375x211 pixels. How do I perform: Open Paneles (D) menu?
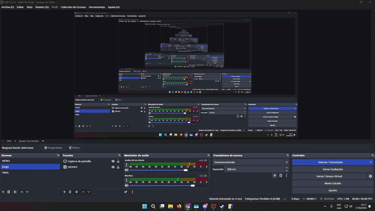click(x=42, y=7)
